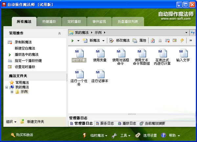Select the 使用文本命令和数组 file icon

(x=142, y=53)
